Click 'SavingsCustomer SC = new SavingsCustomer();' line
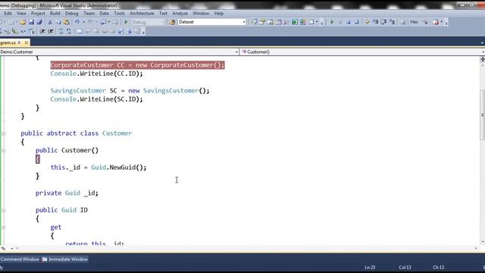 coord(130,91)
